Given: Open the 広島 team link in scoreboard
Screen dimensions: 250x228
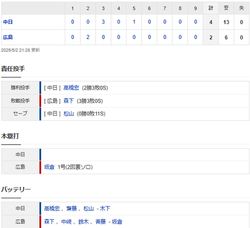Looking at the screenshot, I should [8, 37].
